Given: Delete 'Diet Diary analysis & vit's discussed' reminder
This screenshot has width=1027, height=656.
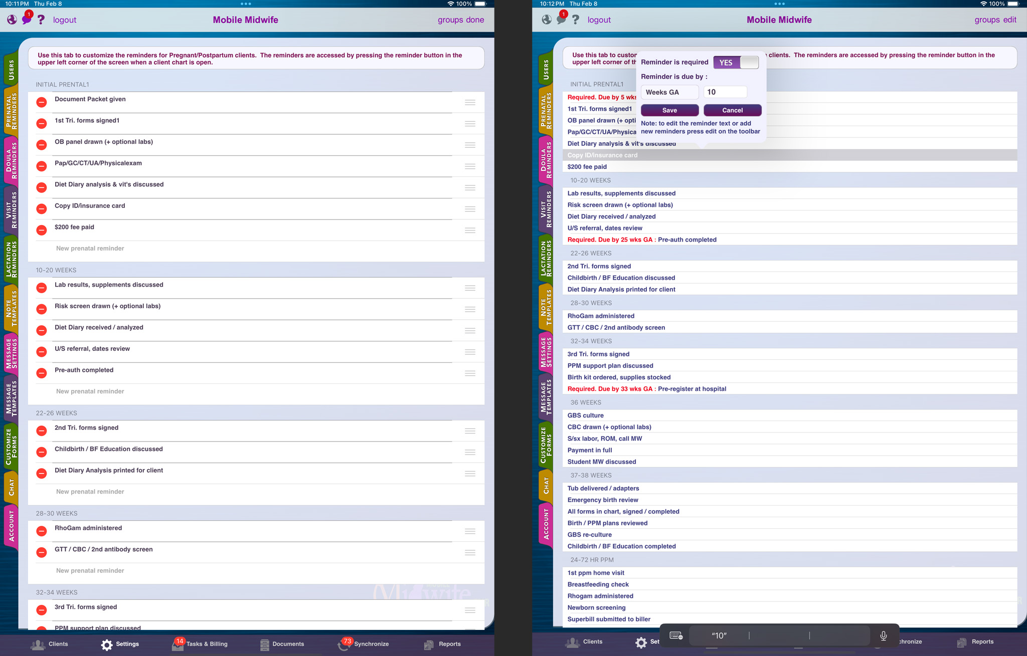Looking at the screenshot, I should (42, 187).
